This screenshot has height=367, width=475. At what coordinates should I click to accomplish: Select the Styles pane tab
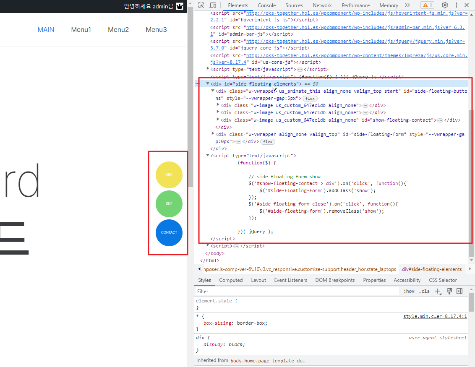point(204,280)
